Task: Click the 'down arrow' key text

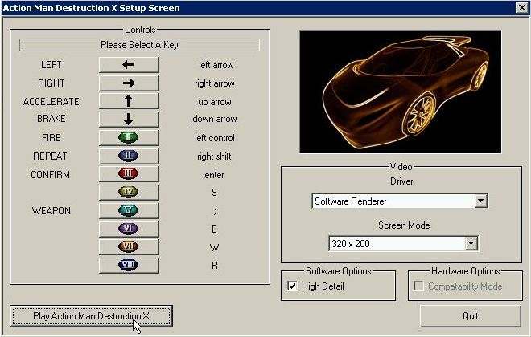Action: (215, 119)
